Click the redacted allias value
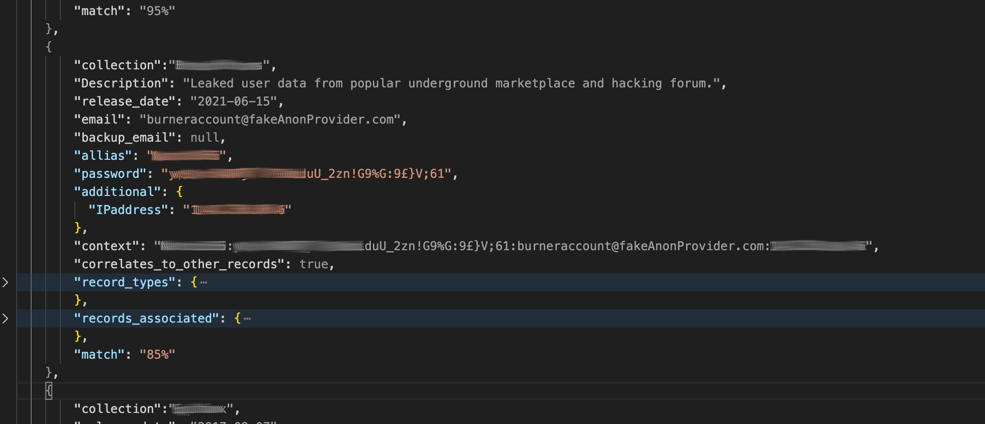Screen dimensions: 985x424 click(x=186, y=156)
